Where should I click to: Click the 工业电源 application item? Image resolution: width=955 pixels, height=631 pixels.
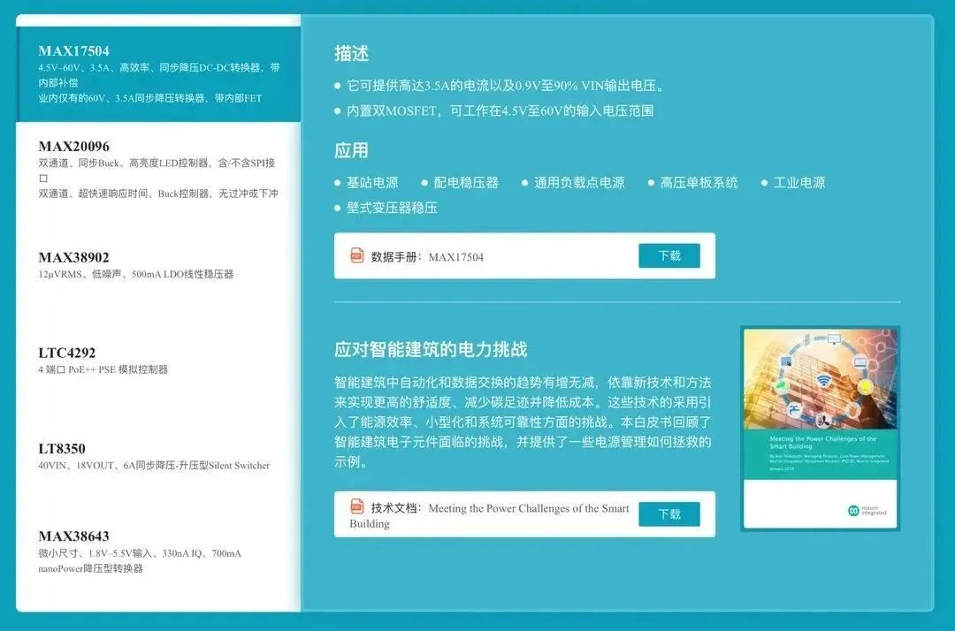click(x=798, y=183)
